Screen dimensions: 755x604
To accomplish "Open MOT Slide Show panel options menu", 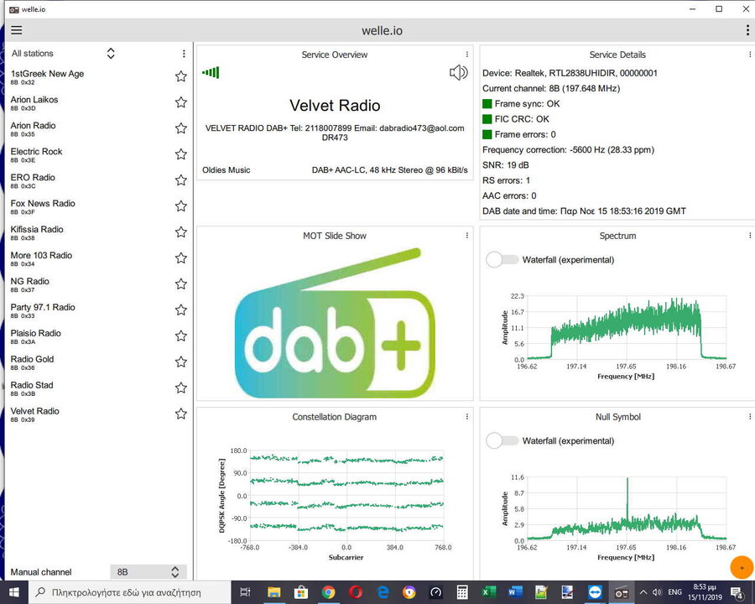I will (x=466, y=236).
